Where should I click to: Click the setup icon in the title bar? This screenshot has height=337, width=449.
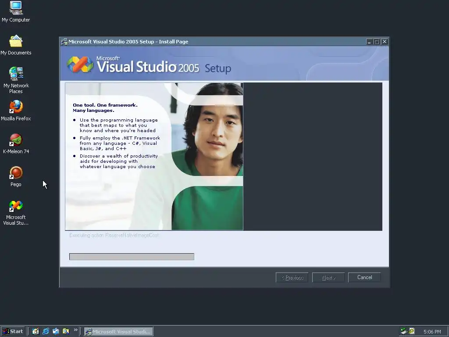click(x=64, y=42)
